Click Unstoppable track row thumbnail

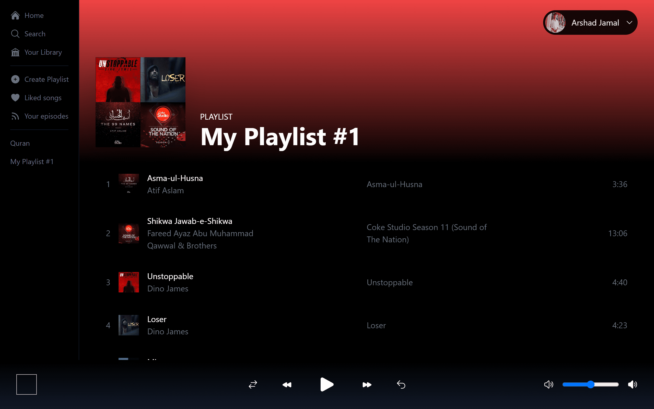tap(129, 282)
